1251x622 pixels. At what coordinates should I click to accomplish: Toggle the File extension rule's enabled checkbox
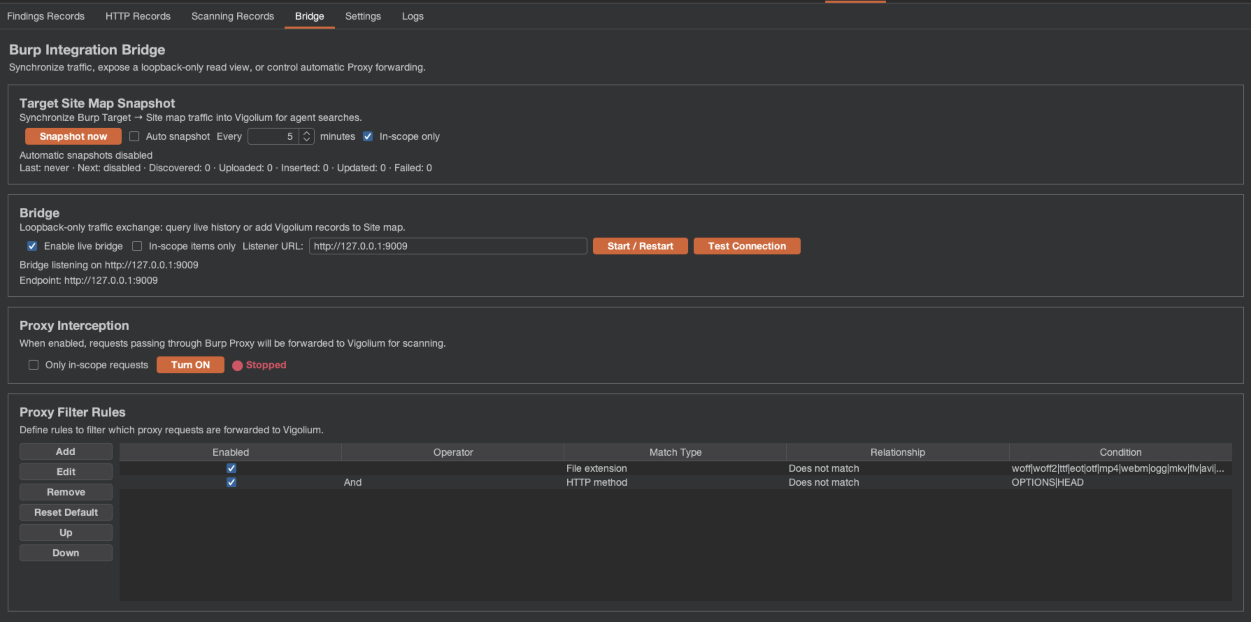pos(232,468)
